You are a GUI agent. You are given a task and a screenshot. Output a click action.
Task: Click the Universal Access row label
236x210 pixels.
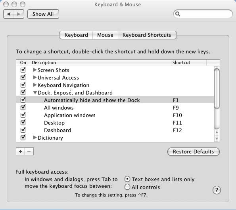pyautogui.click(x=58, y=78)
